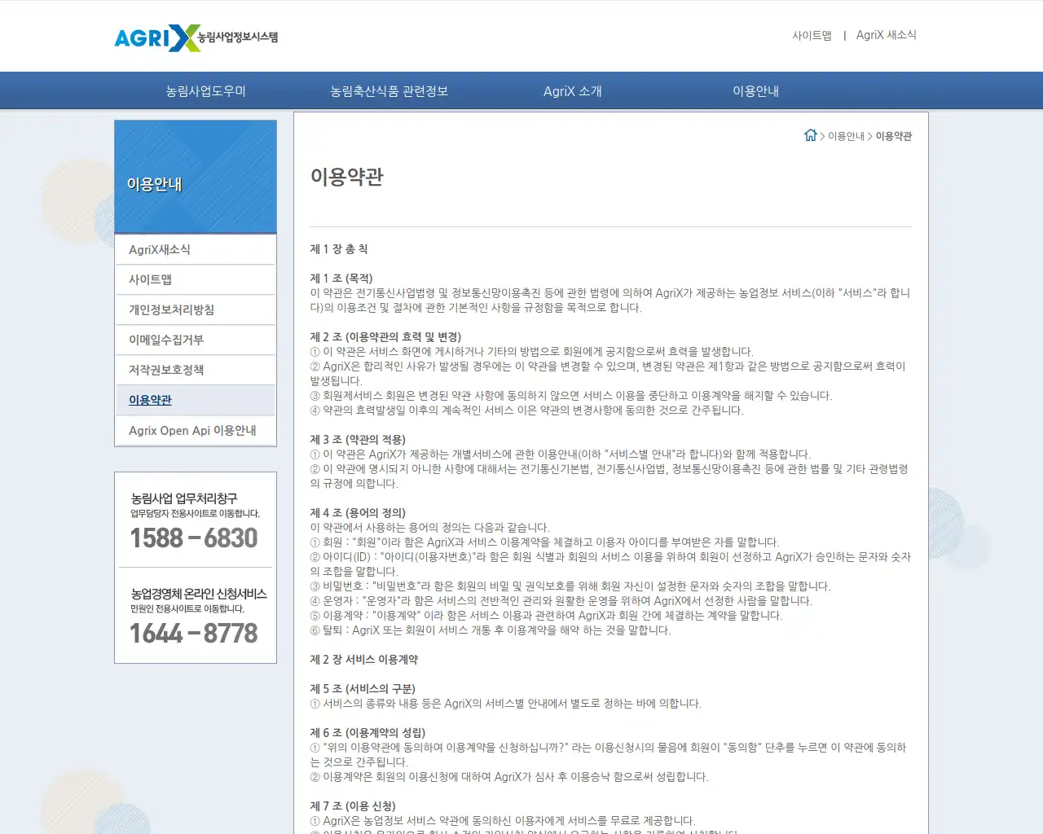Open the 이용안내 menu

click(755, 90)
